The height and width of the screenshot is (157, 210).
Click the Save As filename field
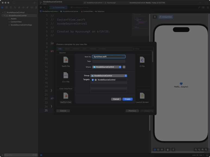109,57
